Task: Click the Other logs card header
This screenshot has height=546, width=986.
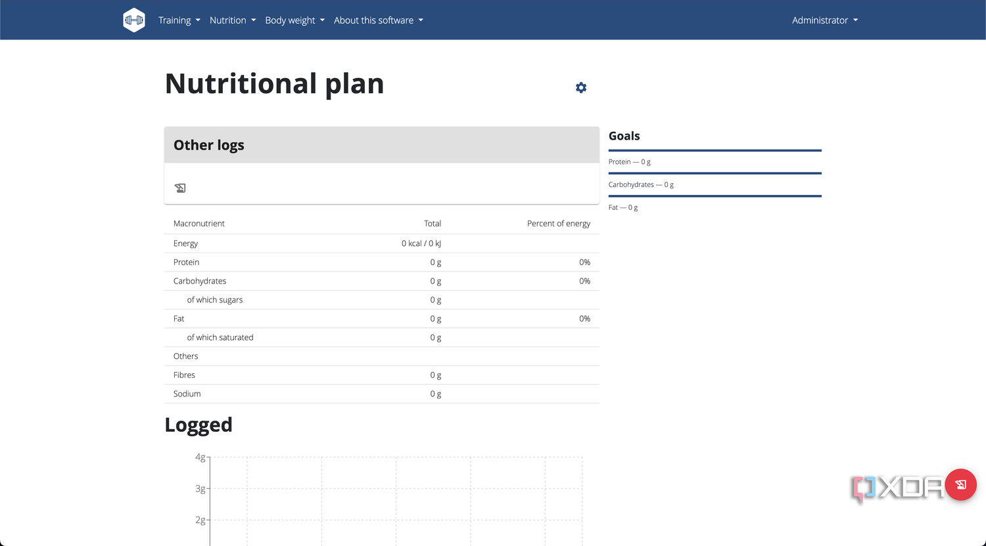Action: [382, 145]
